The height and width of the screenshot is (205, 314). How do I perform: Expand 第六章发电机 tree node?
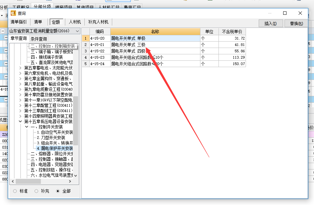pos(20,73)
